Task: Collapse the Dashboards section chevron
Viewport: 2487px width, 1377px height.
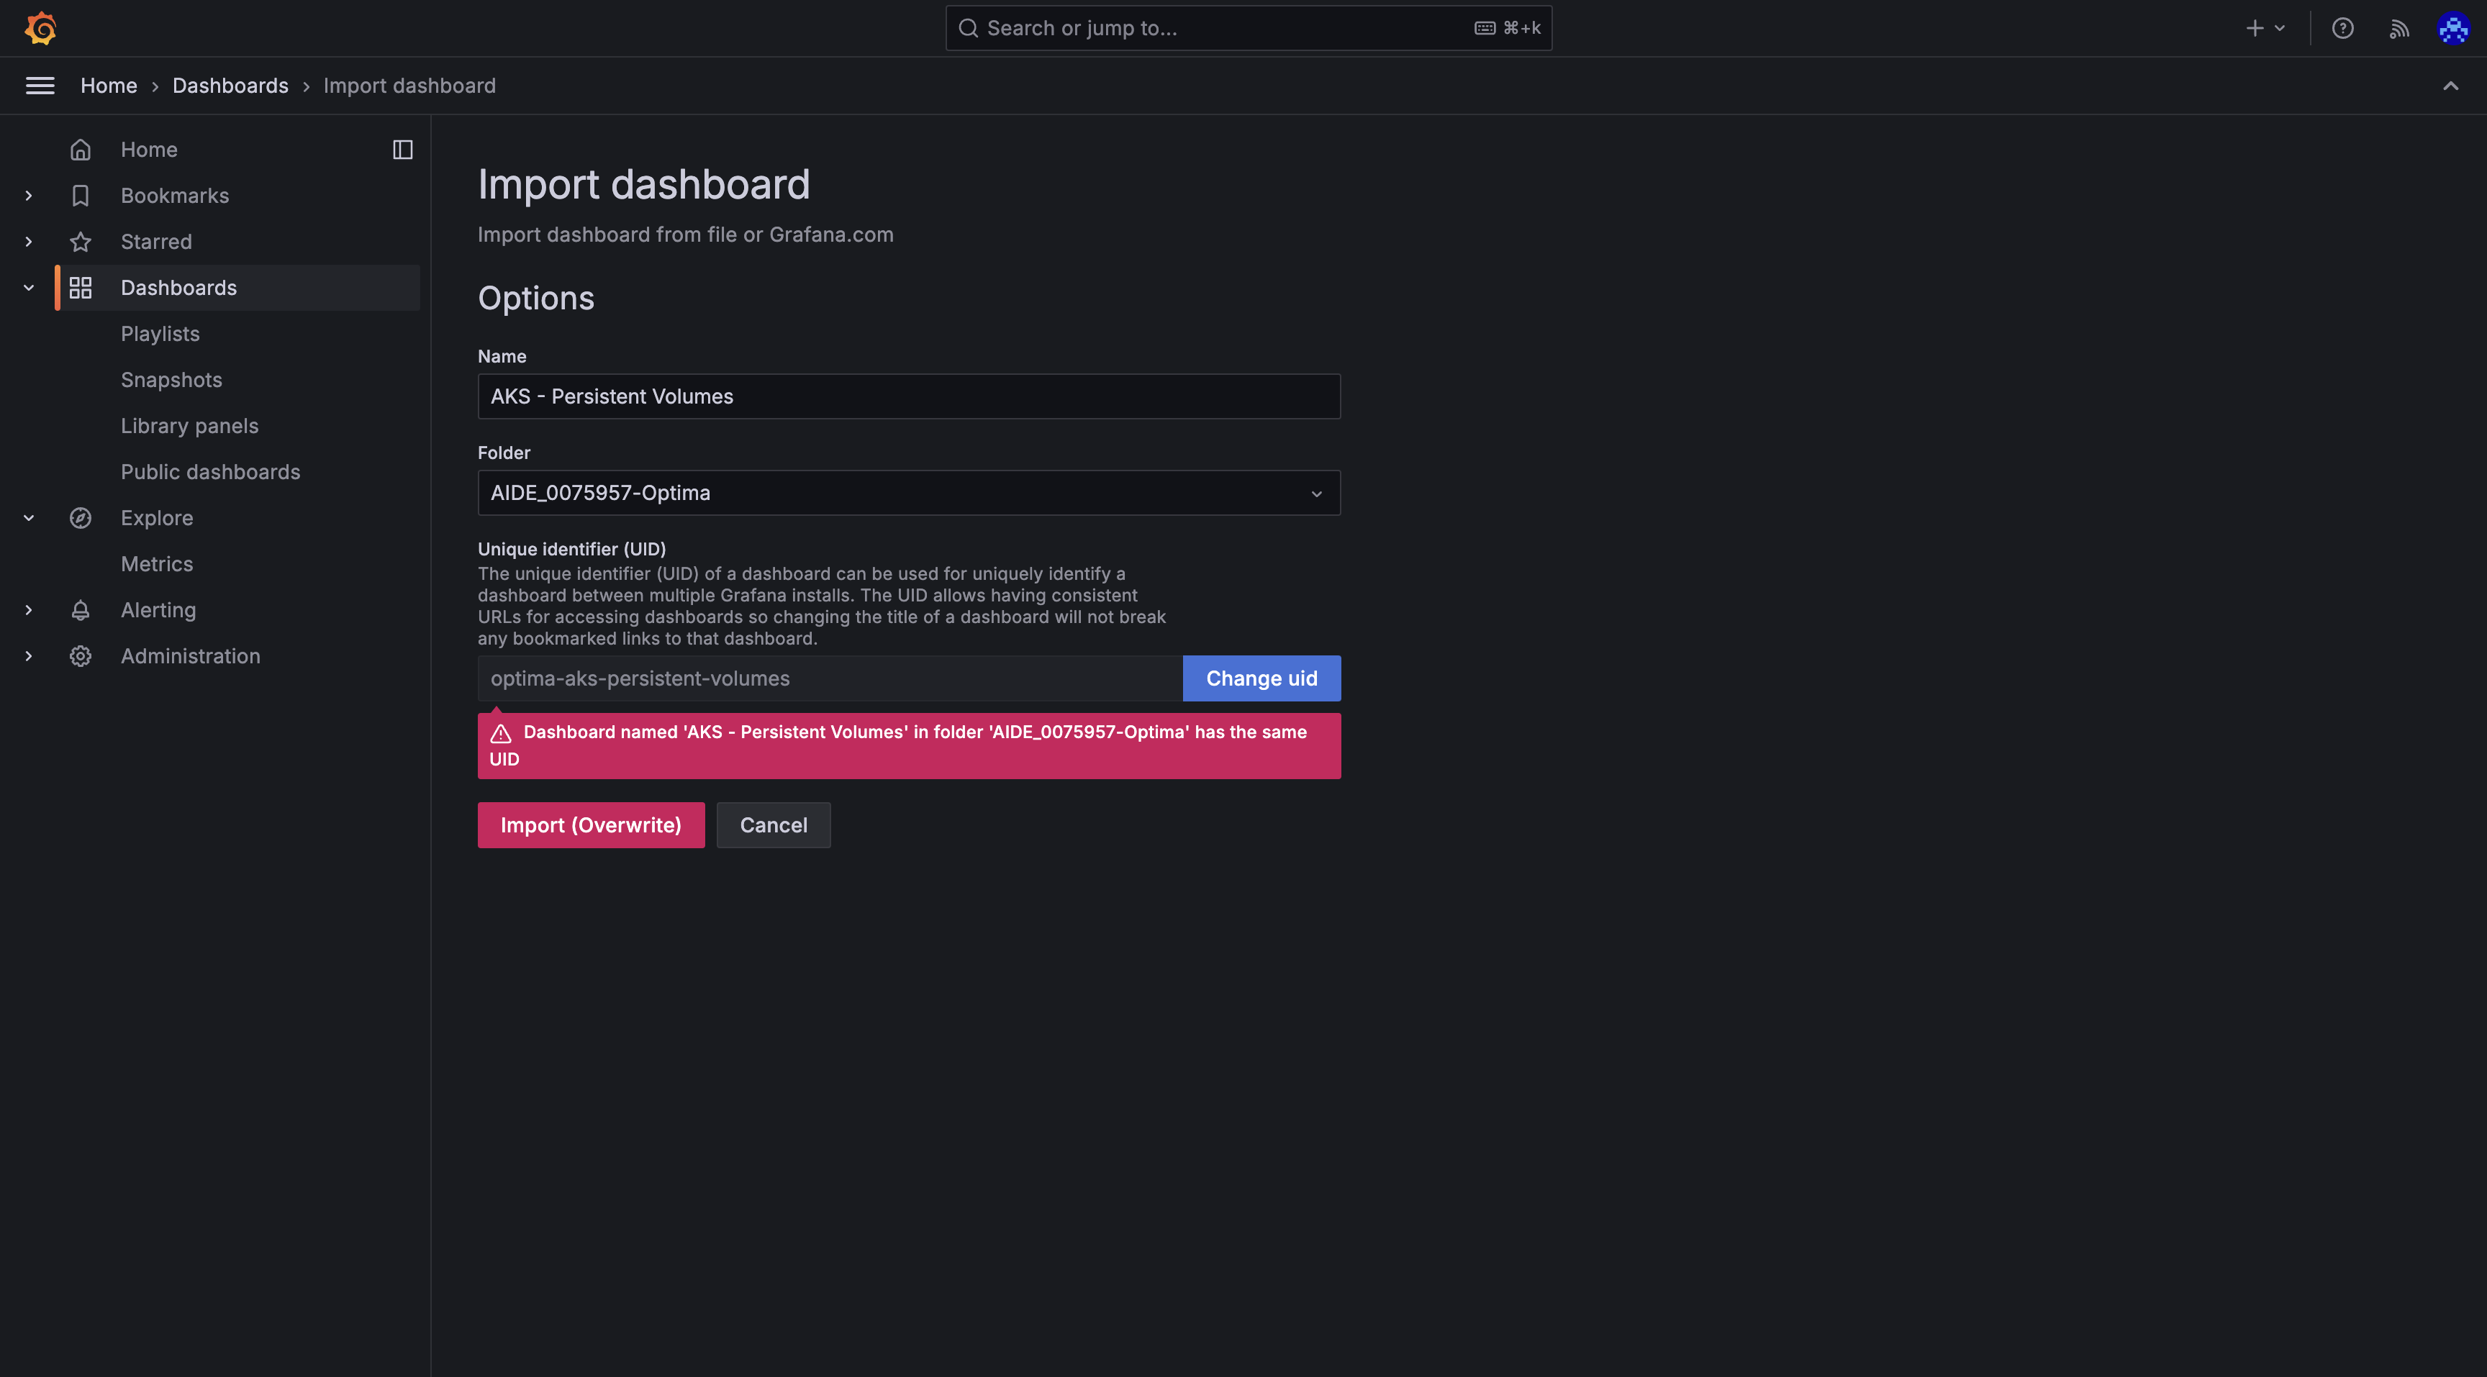Action: [29, 288]
